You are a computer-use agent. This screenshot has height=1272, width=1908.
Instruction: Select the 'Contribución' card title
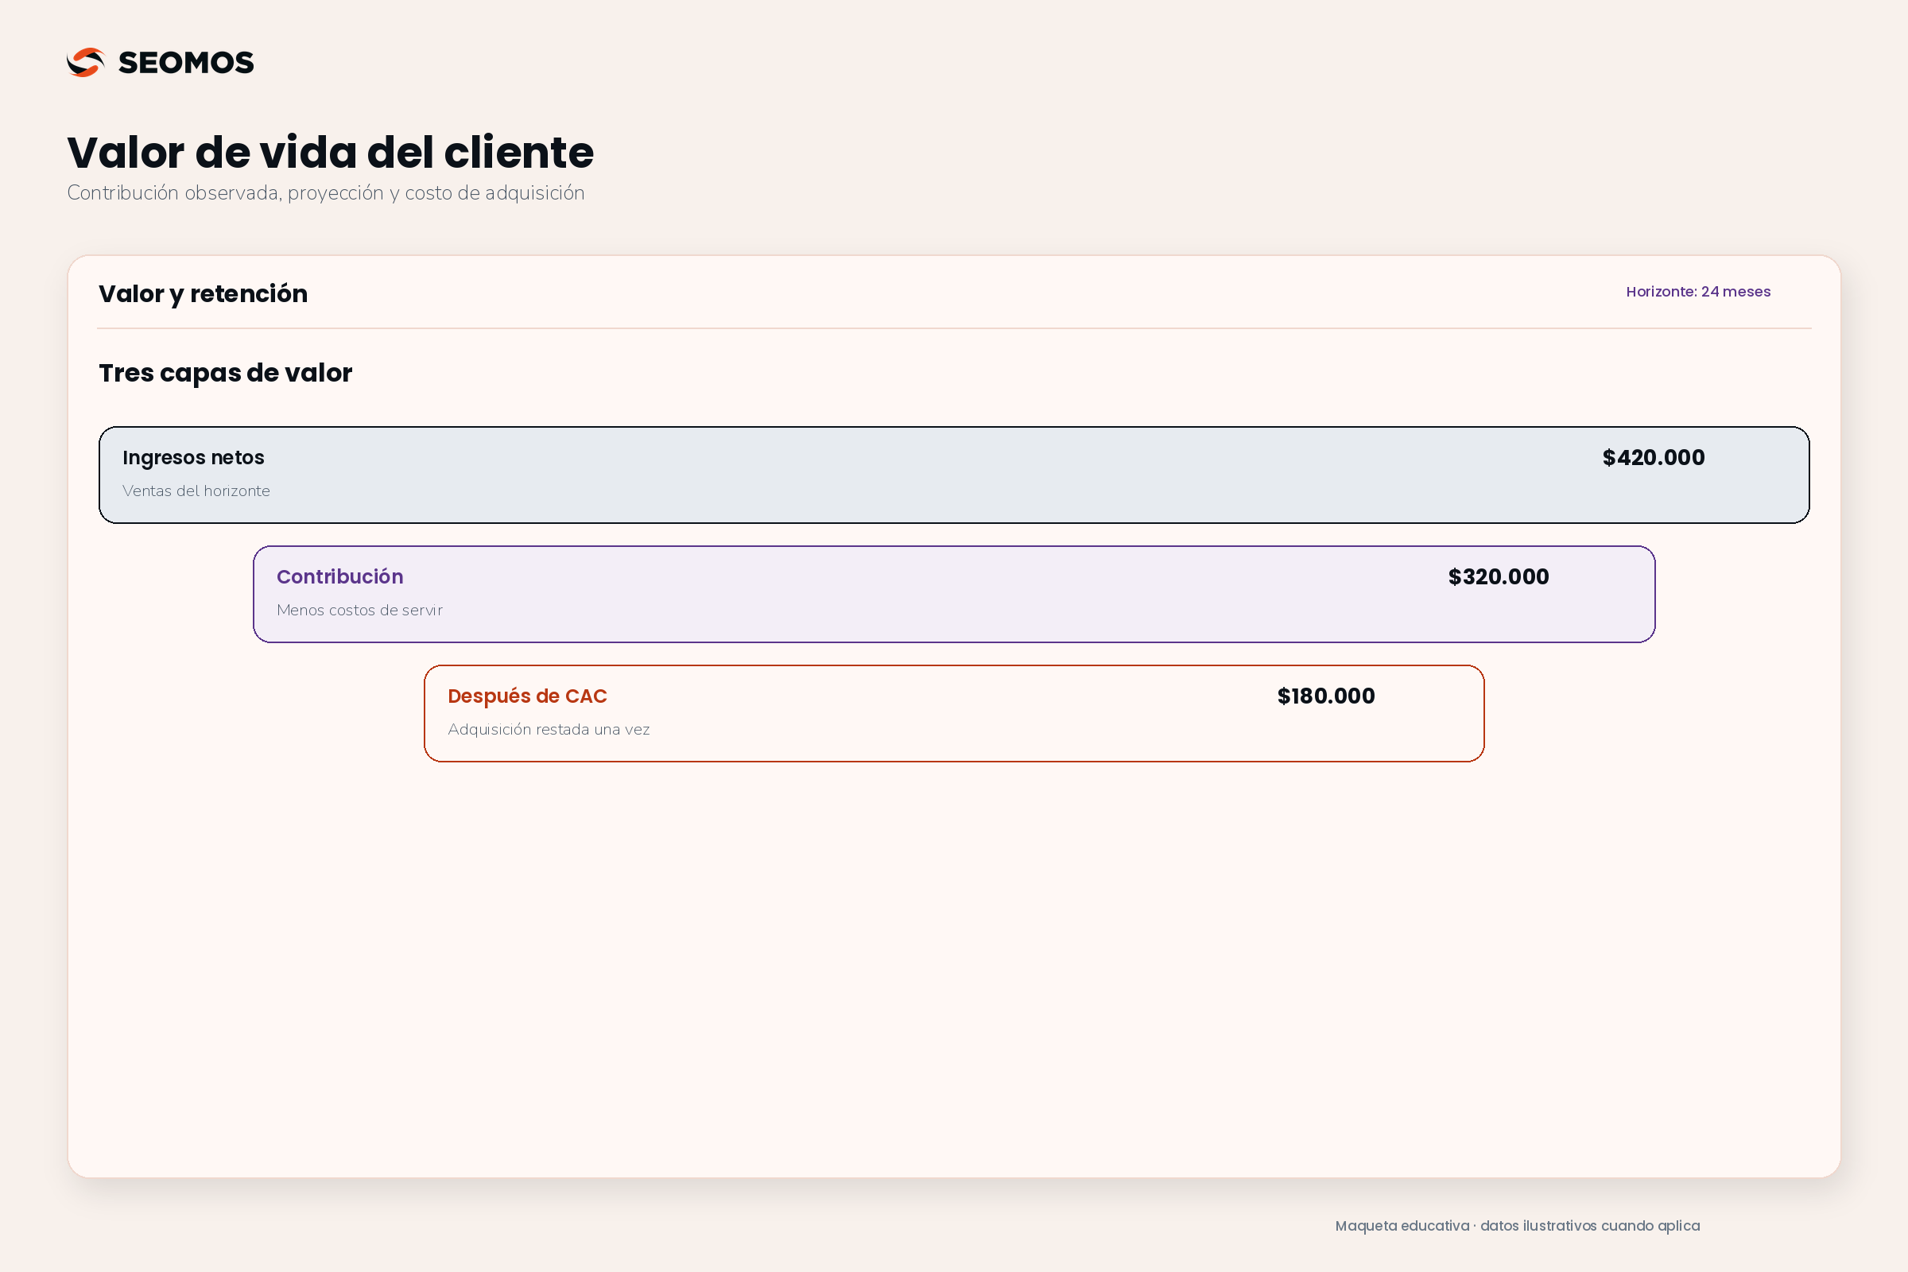pyautogui.click(x=340, y=577)
